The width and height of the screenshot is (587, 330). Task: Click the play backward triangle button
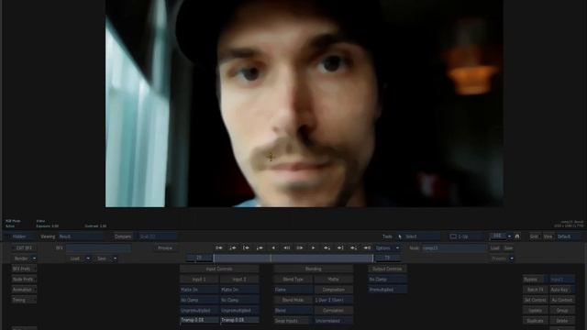[x=273, y=248]
